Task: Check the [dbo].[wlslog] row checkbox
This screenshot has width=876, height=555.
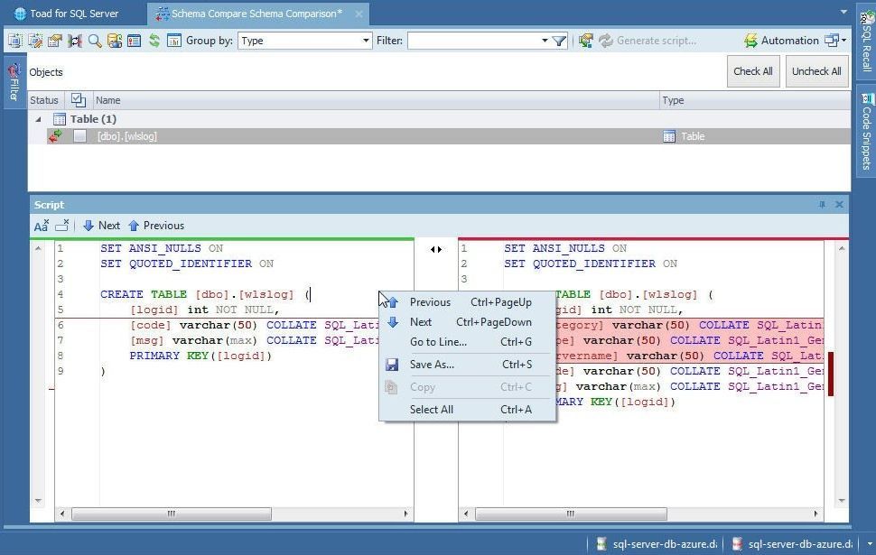Action: coord(79,136)
